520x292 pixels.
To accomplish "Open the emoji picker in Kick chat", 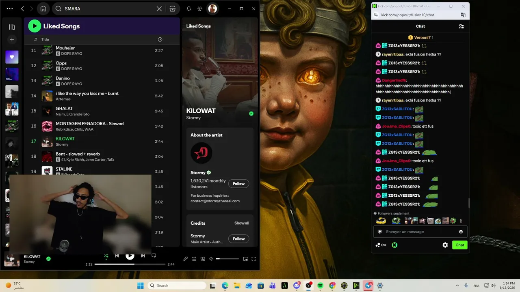I will click(461, 232).
